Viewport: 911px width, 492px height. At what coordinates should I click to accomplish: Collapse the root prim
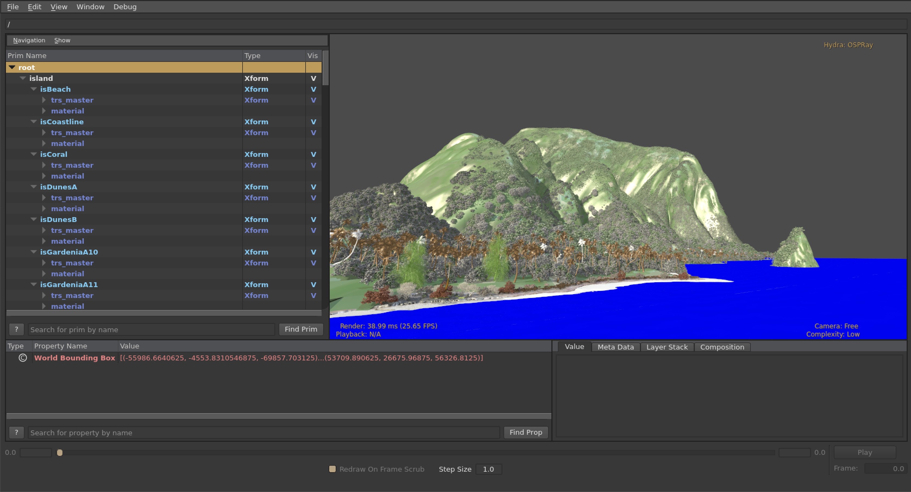pyautogui.click(x=12, y=67)
